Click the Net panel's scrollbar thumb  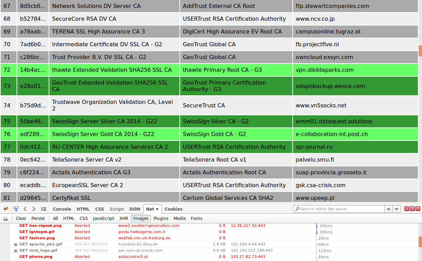pos(420,242)
